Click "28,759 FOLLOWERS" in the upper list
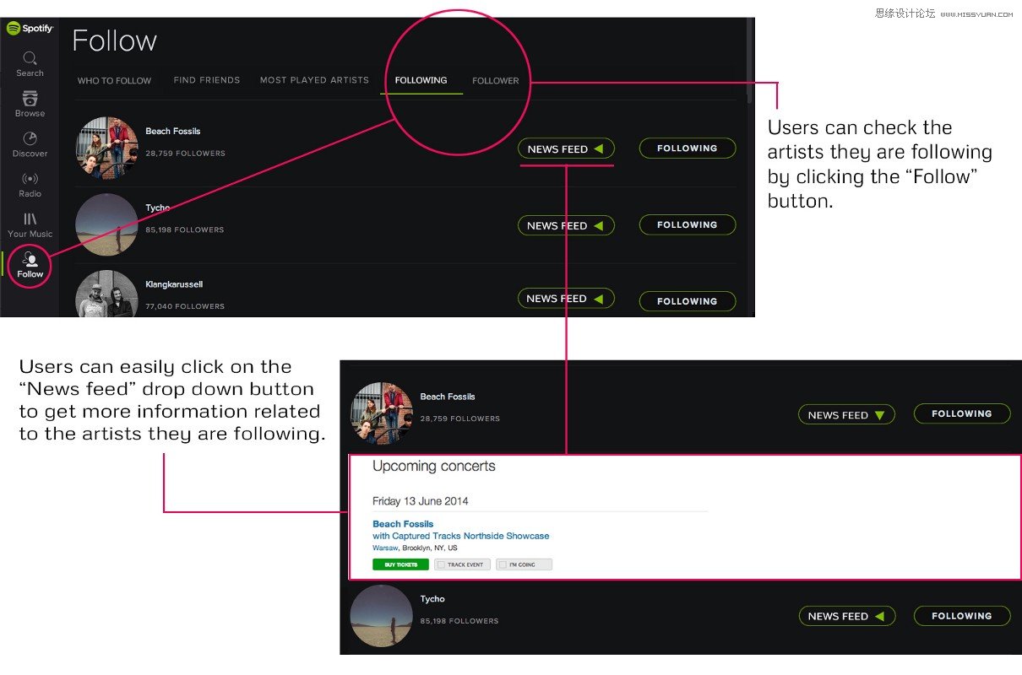Viewport: 1022px width, 675px height. (185, 154)
